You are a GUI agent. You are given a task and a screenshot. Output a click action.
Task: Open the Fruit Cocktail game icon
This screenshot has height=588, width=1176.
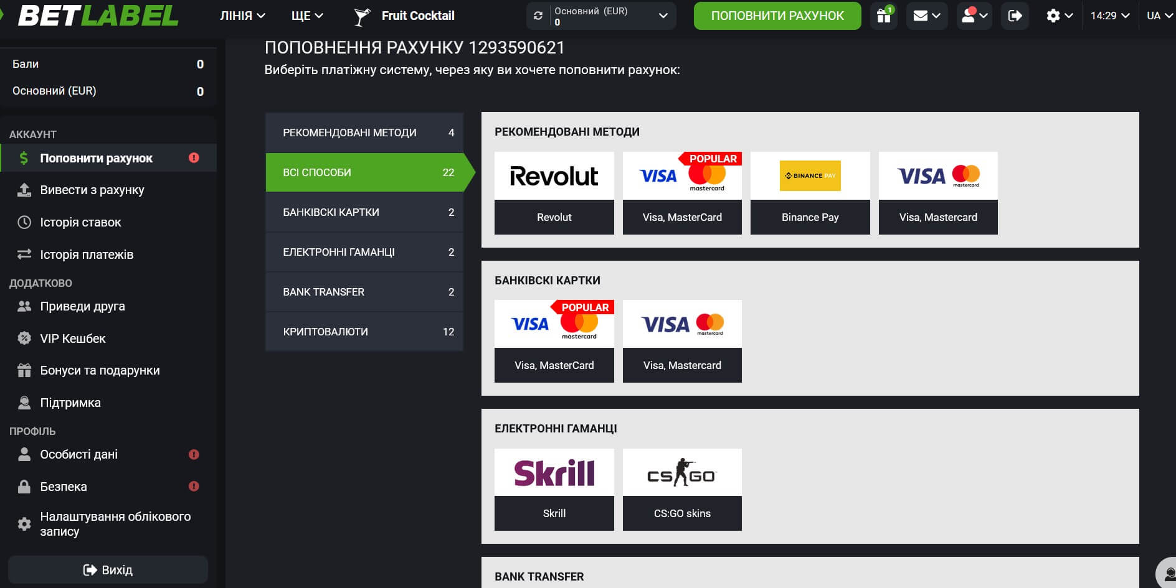(362, 16)
